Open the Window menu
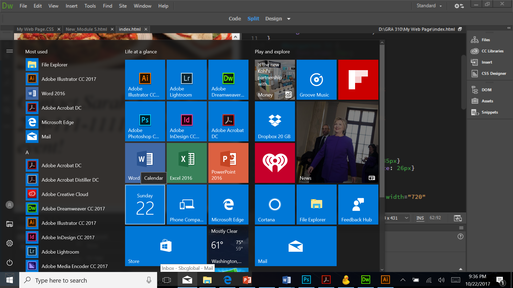Viewport: 513px width, 288px height. pos(142,6)
